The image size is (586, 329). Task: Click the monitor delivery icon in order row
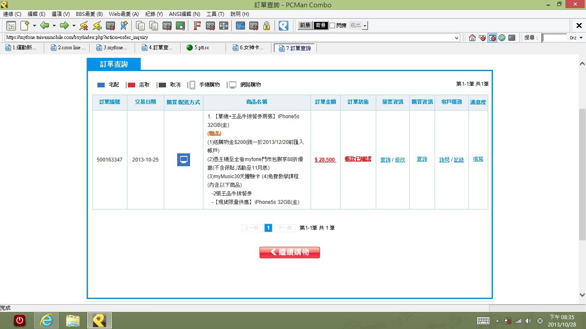pos(184,160)
